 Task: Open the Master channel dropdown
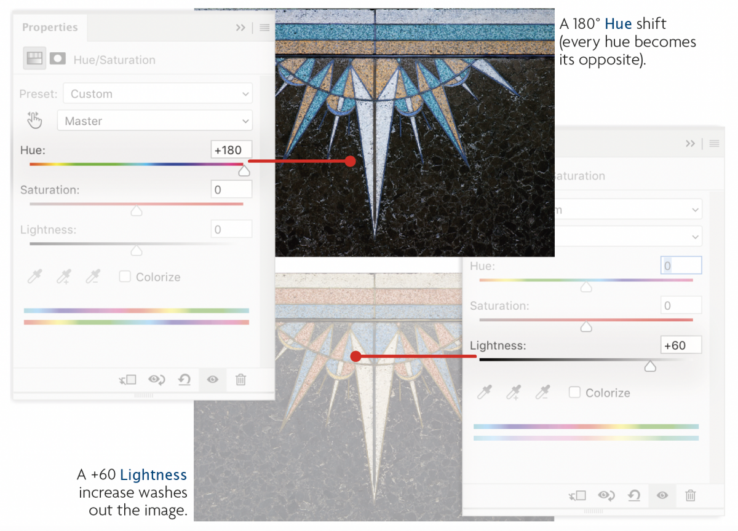[x=154, y=121]
